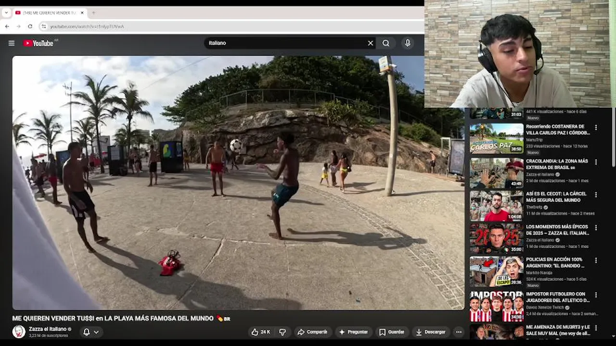Click title IMPOSTOR FUTBOLERO CON JUGADORES
Screen dimensions: 616x346
[558, 297]
